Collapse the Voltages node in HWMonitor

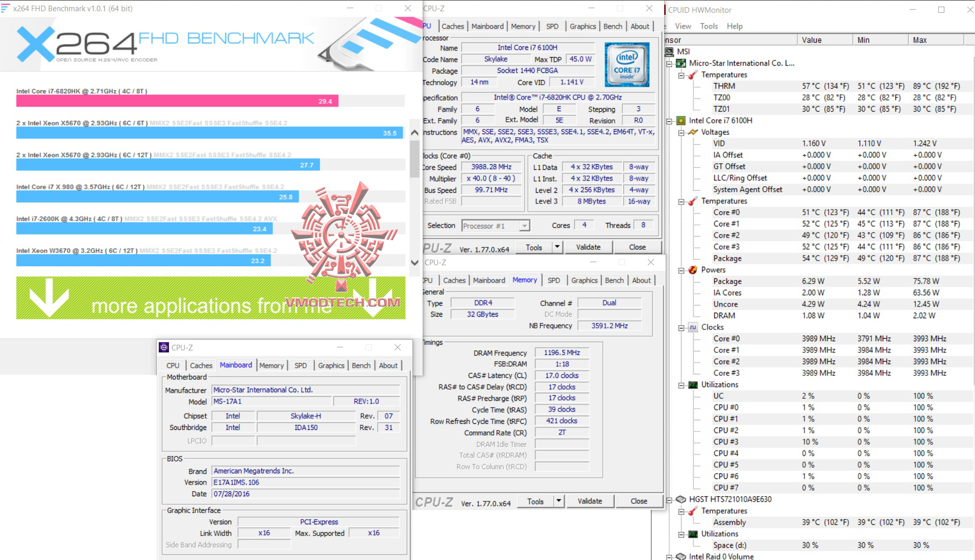click(x=681, y=133)
